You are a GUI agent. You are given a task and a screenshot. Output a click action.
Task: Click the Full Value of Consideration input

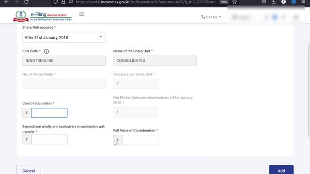tap(140, 140)
